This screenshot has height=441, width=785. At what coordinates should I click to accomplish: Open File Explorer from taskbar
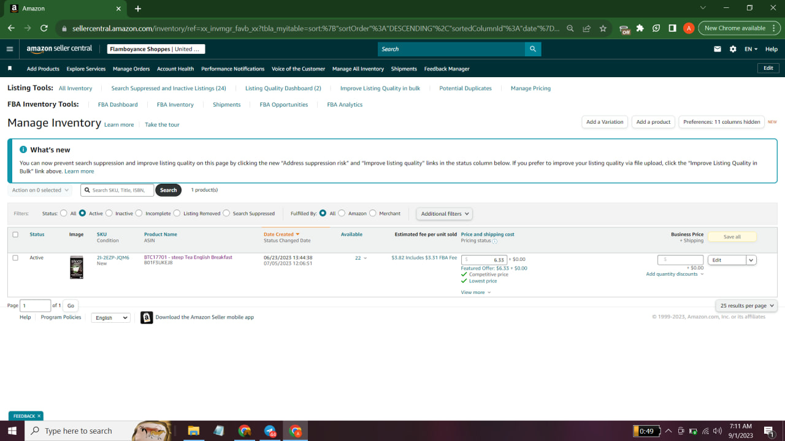(x=193, y=431)
